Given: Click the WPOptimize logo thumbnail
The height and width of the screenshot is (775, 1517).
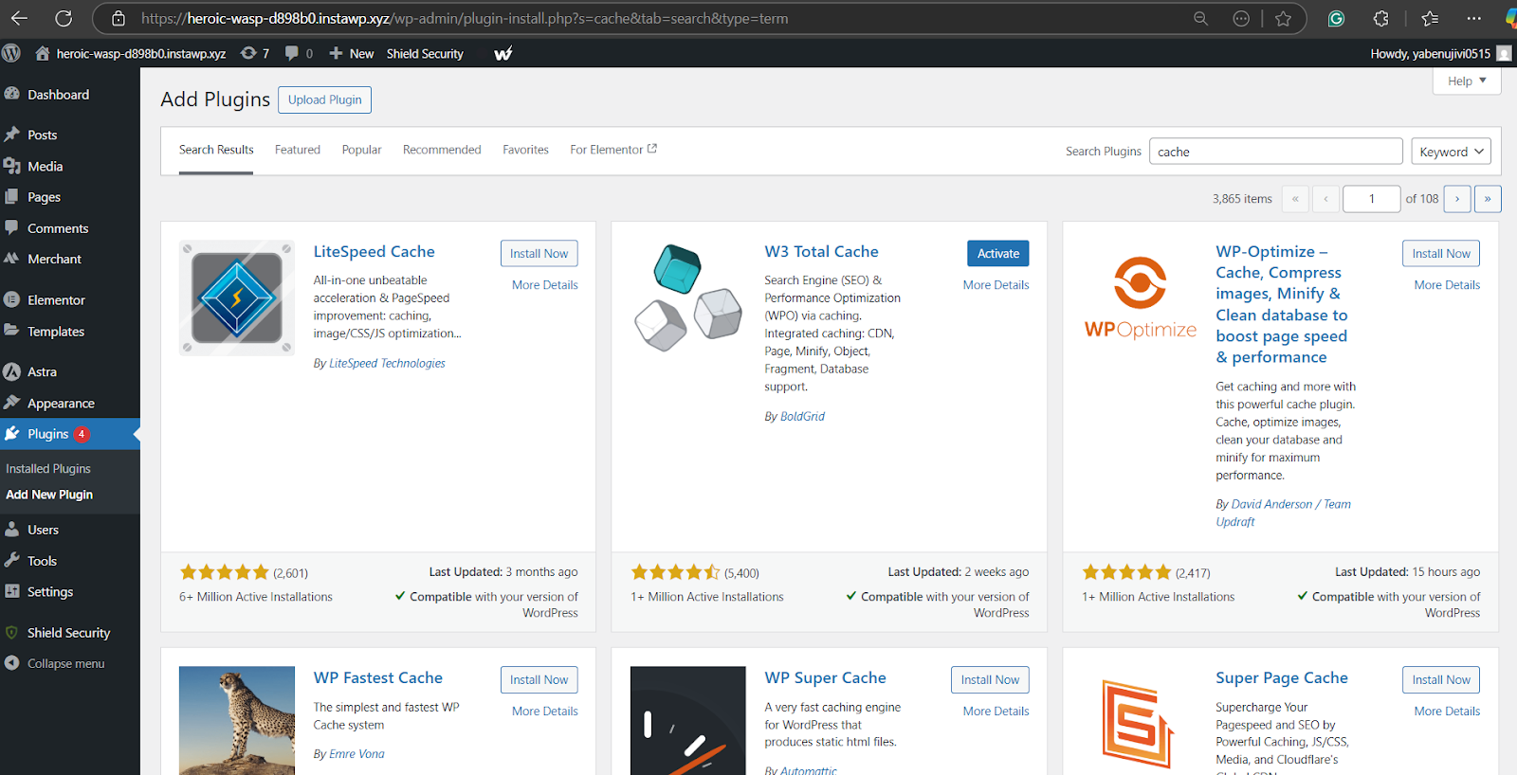Looking at the screenshot, I should click(1140, 297).
